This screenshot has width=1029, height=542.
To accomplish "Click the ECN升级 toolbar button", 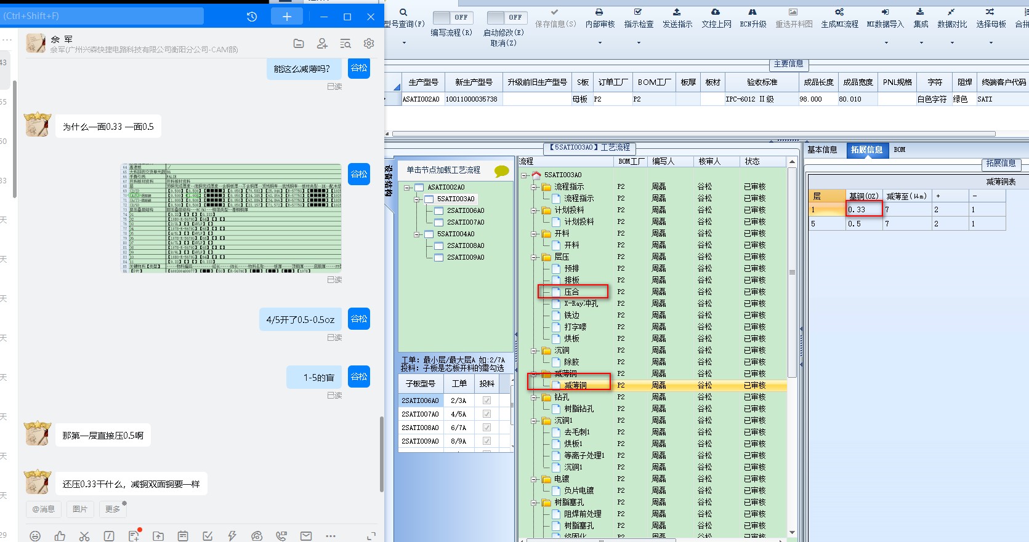I will pos(753,18).
